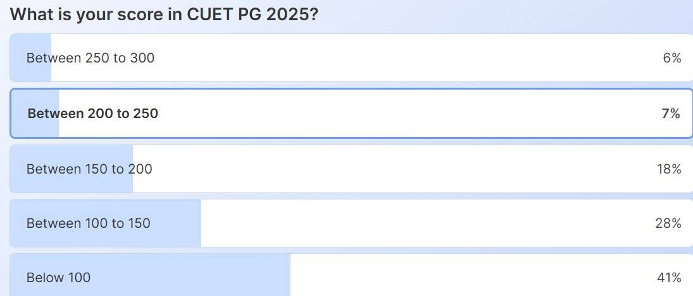This screenshot has height=296, width=693.
Task: Select the "Below 100" poll option
Action: (x=58, y=278)
